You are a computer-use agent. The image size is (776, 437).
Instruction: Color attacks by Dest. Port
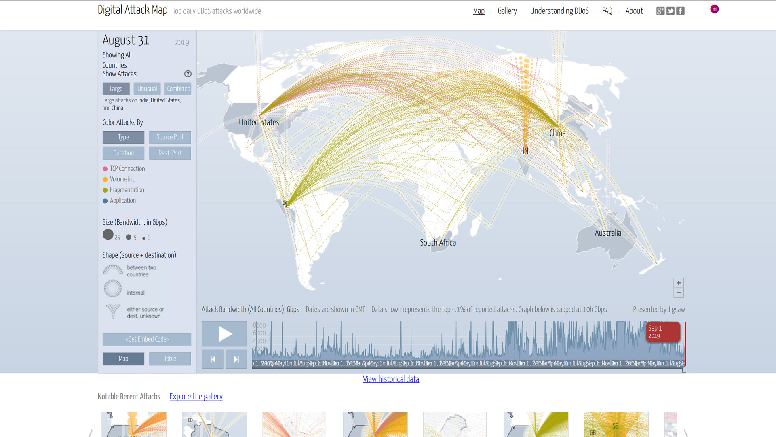click(170, 153)
